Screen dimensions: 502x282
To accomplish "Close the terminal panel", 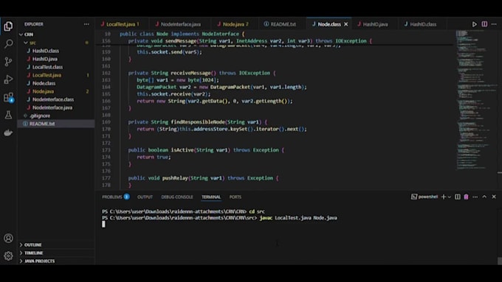I will [494, 197].
